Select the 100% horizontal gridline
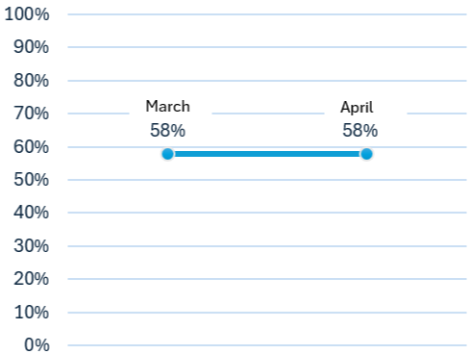The height and width of the screenshot is (354, 471). pyautogui.click(x=267, y=14)
